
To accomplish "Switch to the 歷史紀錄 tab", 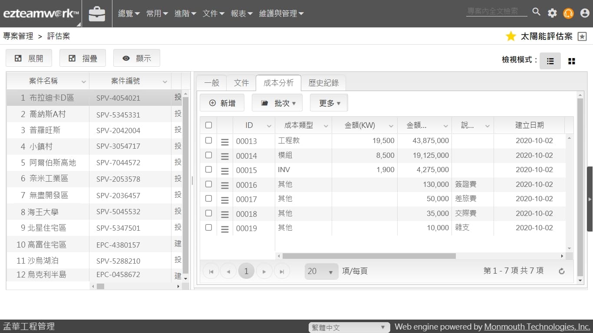I will click(323, 83).
